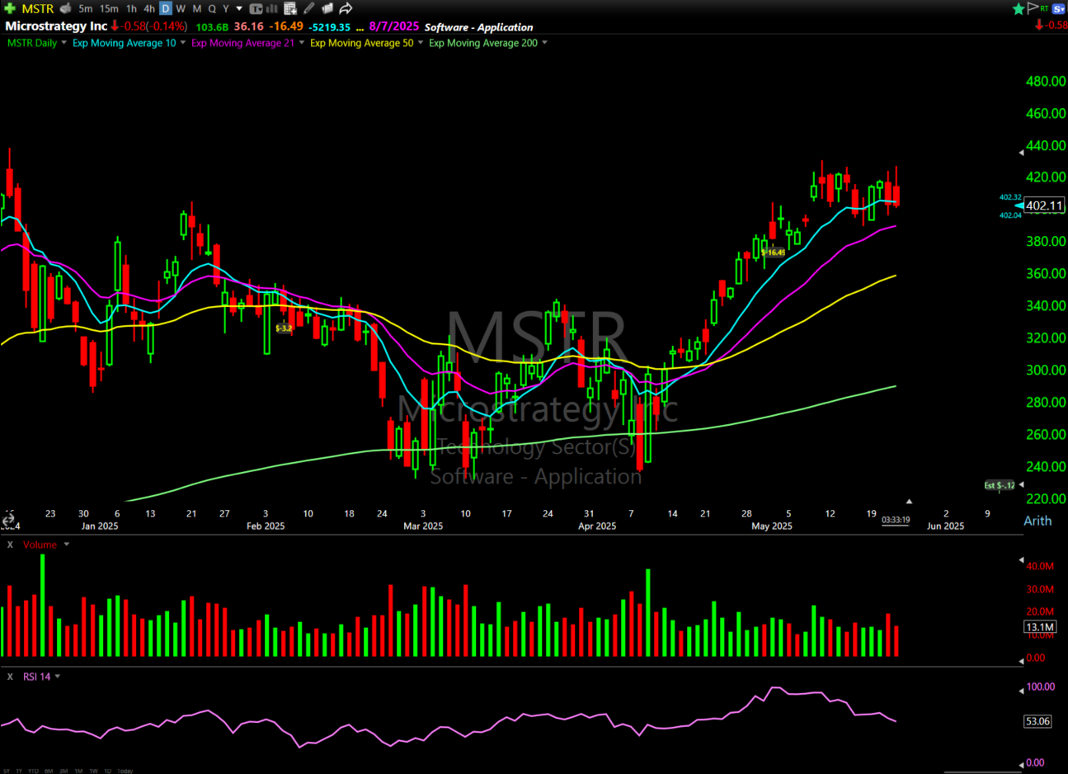Click the Arith scale type label
The height and width of the screenshot is (774, 1068).
click(1037, 521)
